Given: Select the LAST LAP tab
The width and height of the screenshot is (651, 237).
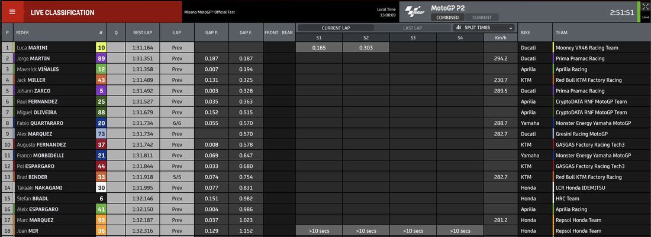Looking at the screenshot, I should click(412, 28).
